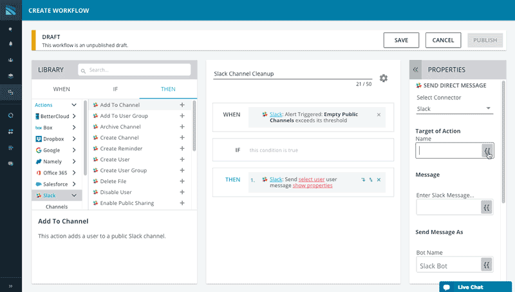Remove the WHEN Slack alert trigger
The height and width of the screenshot is (292, 515).
click(379, 115)
